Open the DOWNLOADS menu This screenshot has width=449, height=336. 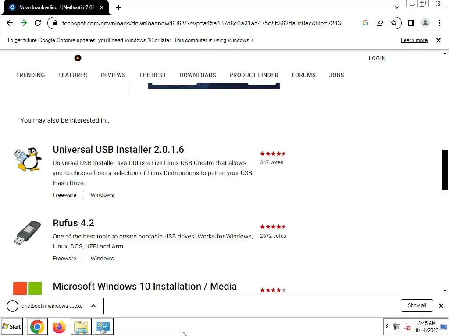(198, 75)
